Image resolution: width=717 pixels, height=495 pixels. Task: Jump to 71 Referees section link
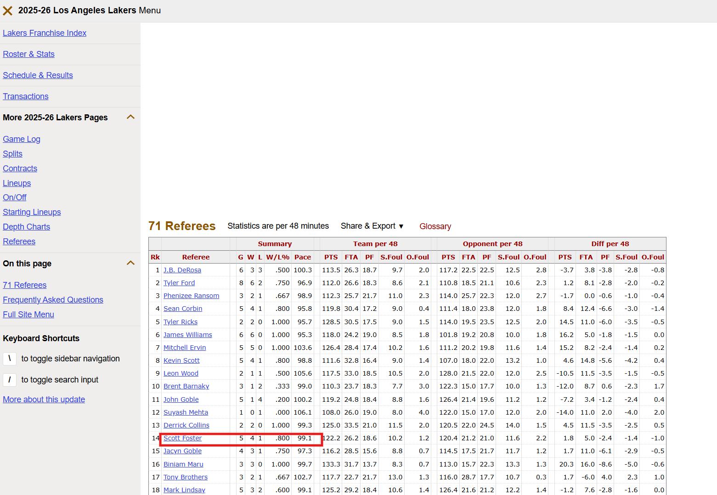pyautogui.click(x=24, y=285)
